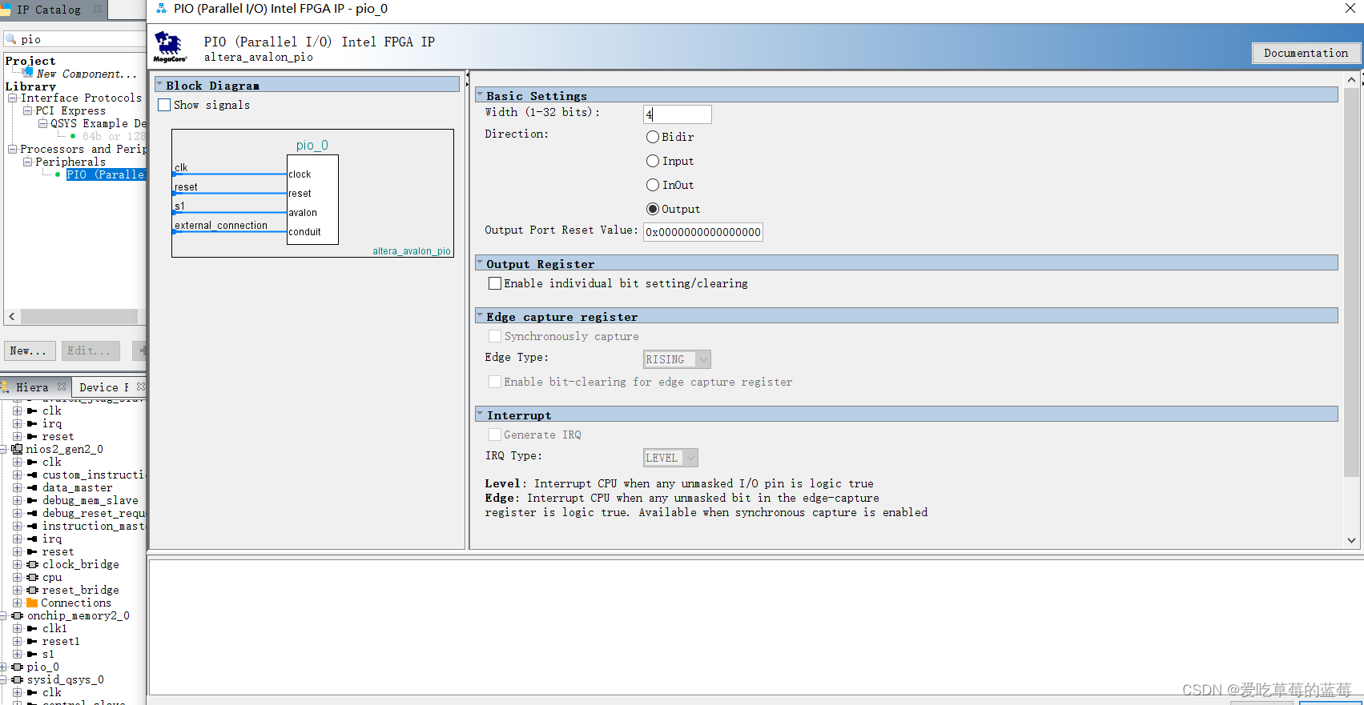Viewport: 1364px width, 705px height.
Task: Toggle the Generate IRQ checkbox
Action: (495, 435)
